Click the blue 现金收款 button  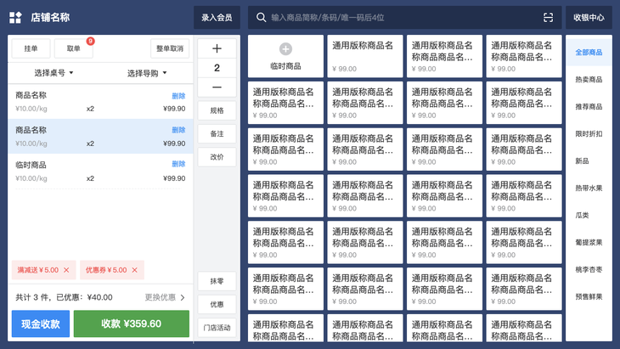[41, 324]
